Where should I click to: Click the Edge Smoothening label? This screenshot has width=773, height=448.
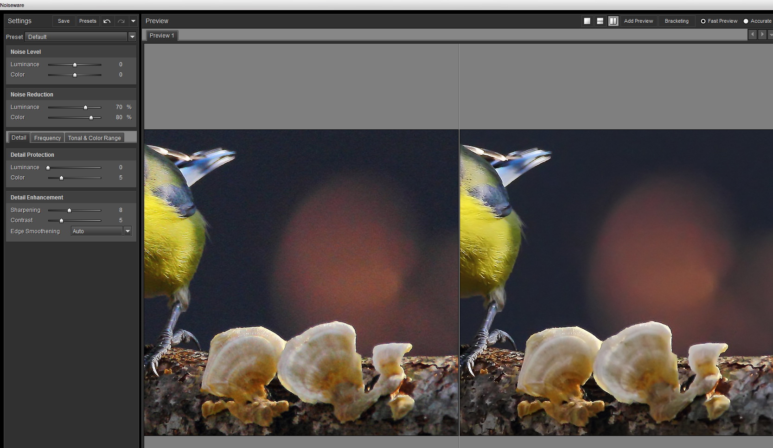[35, 231]
